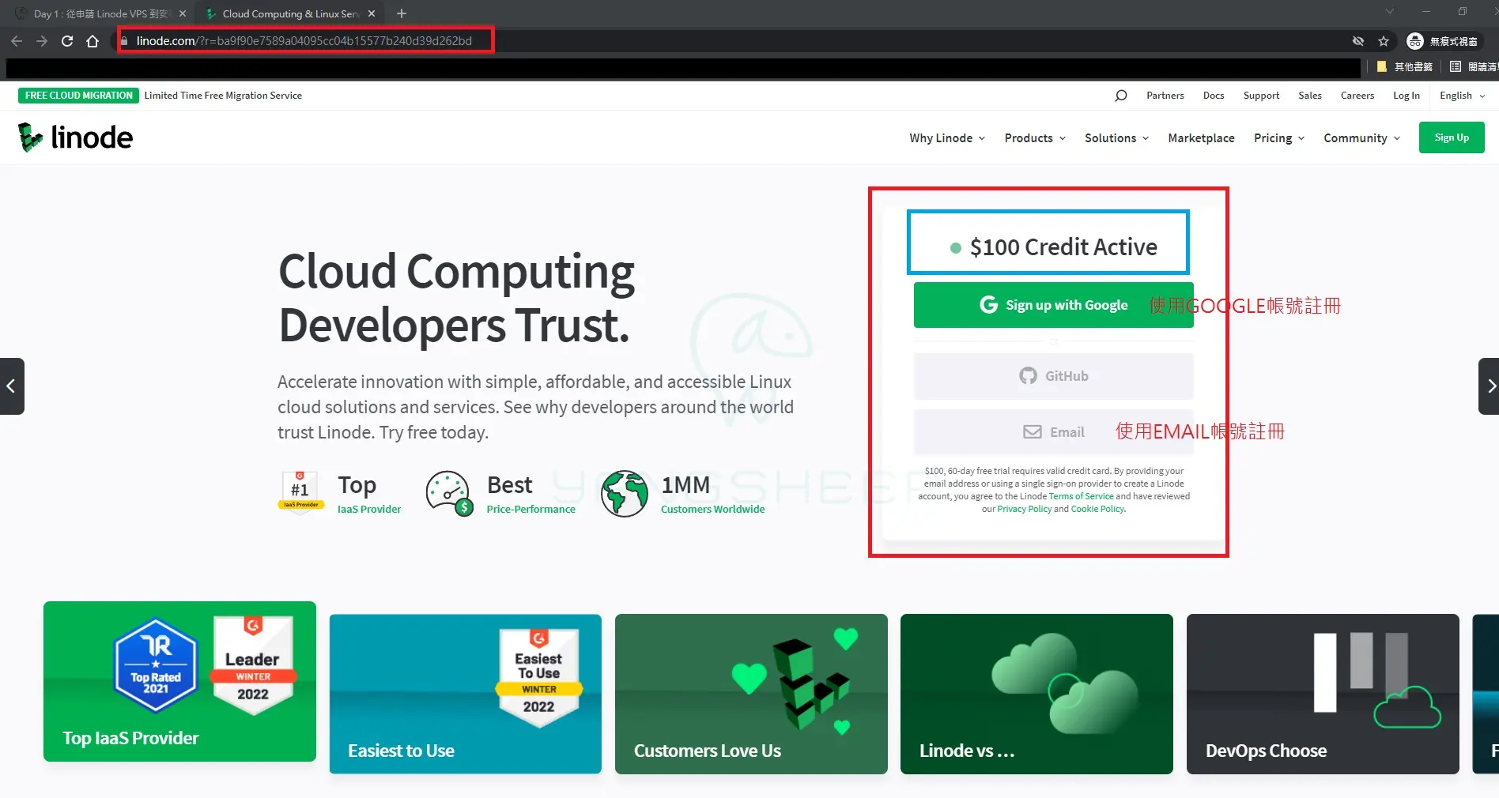Open the Linode vs ... card

point(1036,694)
